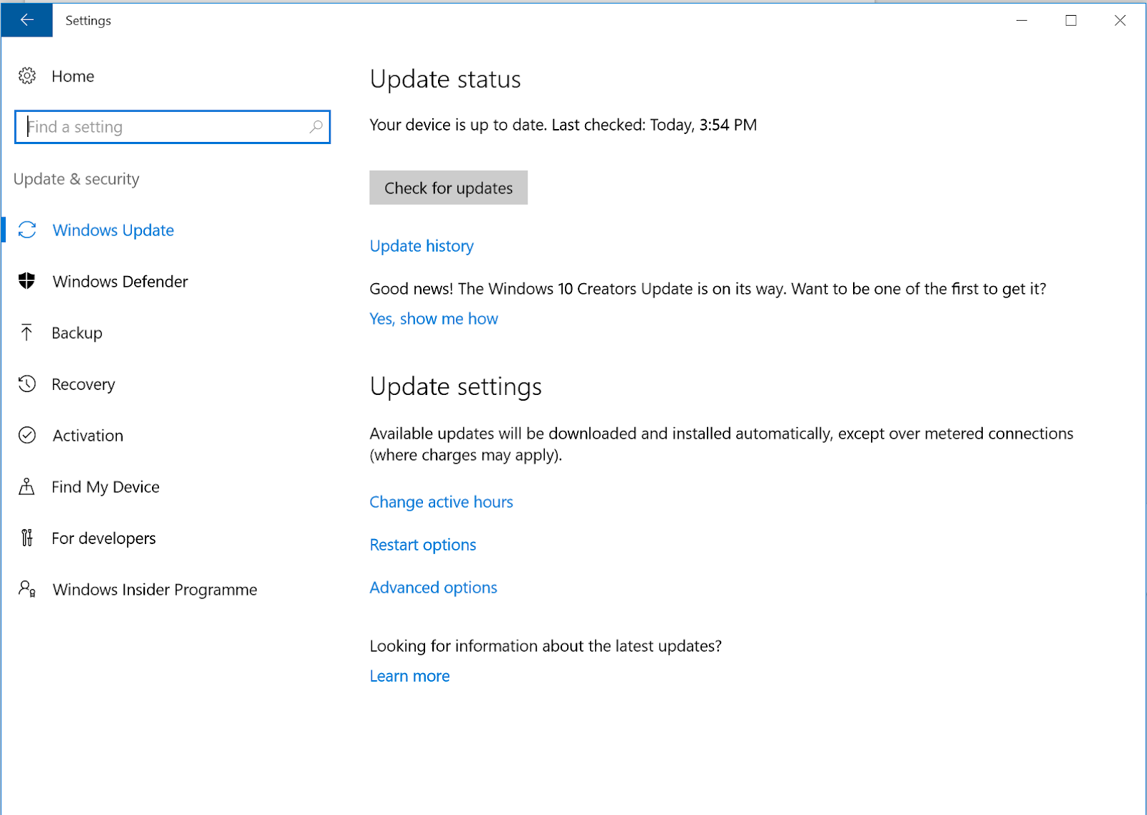Close the Settings window
Screen dimensions: 1147x815
[x=1120, y=20]
